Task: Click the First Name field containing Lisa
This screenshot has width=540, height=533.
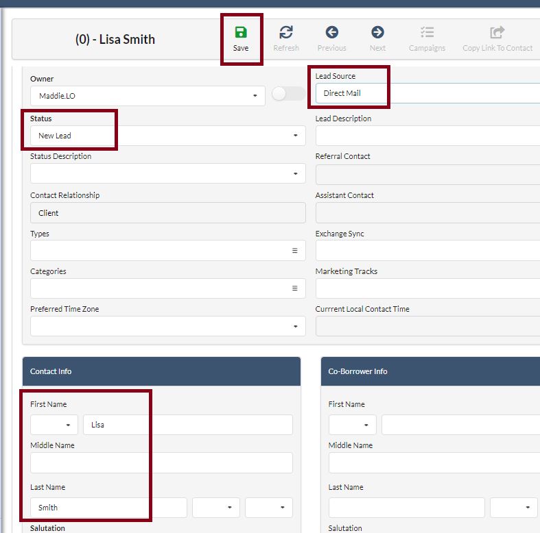Action: tap(187, 425)
